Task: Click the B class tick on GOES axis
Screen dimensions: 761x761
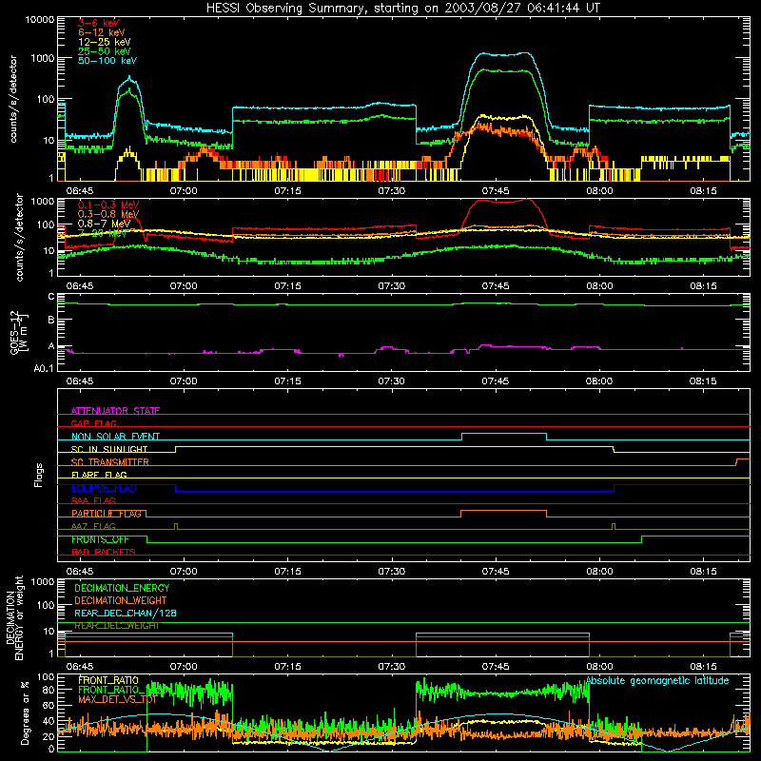Action: 51,321
